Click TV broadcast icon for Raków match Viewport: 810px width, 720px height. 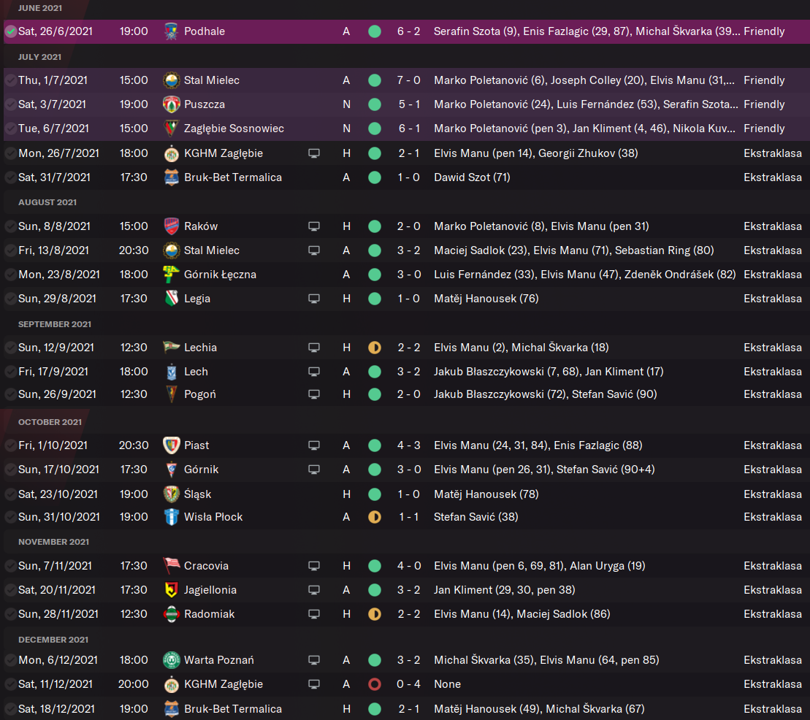(x=313, y=226)
